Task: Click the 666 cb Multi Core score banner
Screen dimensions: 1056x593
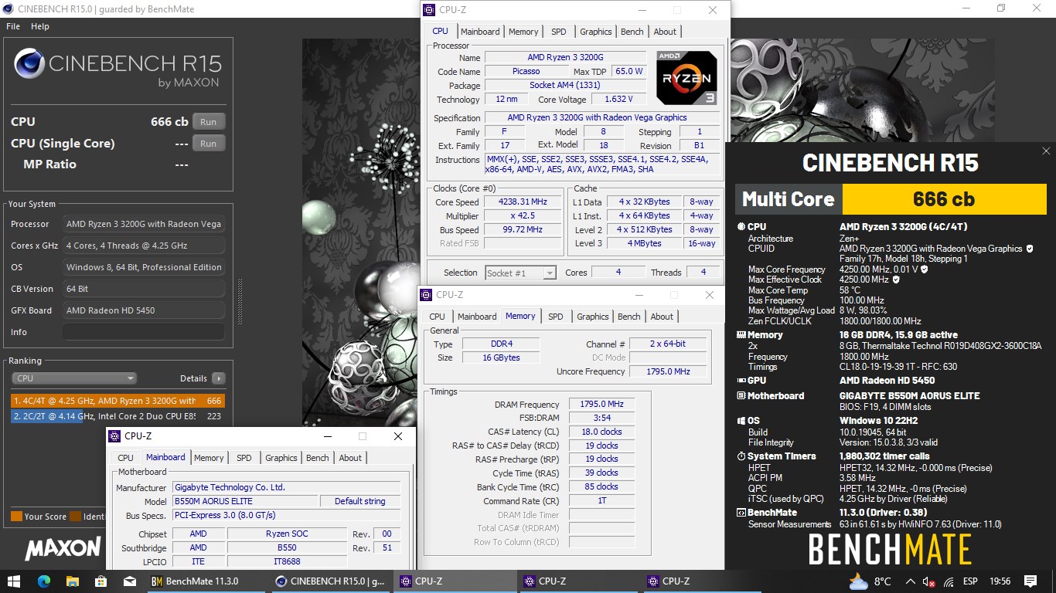Action: (x=944, y=199)
